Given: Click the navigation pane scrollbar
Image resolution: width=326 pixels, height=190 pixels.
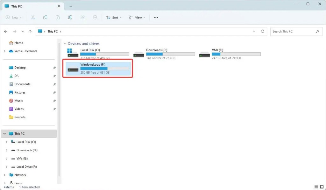Looking at the screenshot, I should click(x=59, y=109).
